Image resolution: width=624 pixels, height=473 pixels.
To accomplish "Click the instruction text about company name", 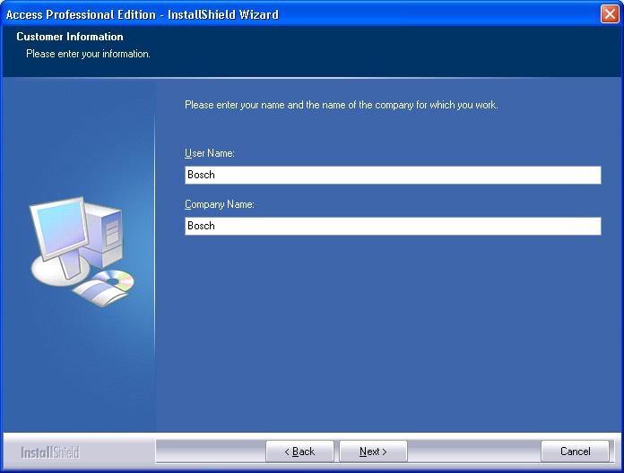I will [342, 105].
